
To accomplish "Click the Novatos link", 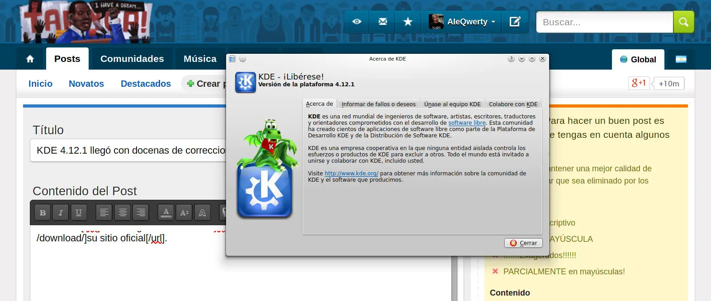I will point(86,84).
